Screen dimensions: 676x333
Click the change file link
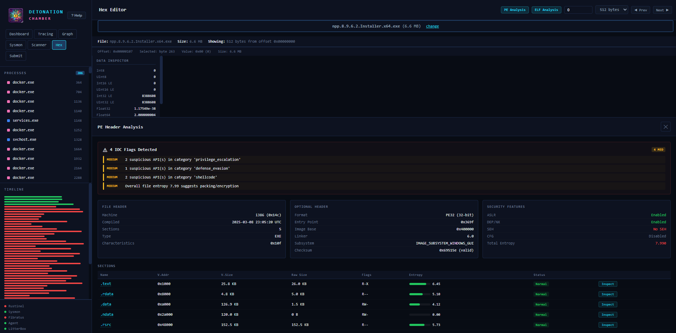432,26
